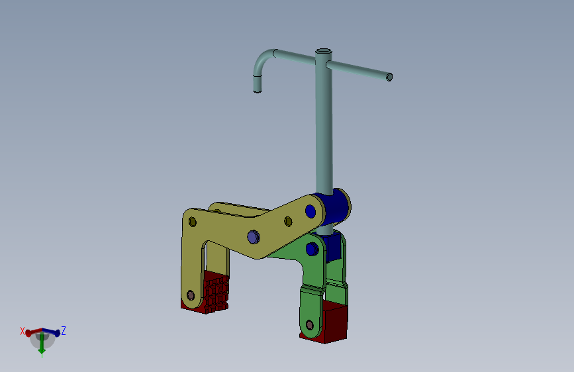
Task: Select the blue cylindrical pivot nut
Action: point(335,209)
